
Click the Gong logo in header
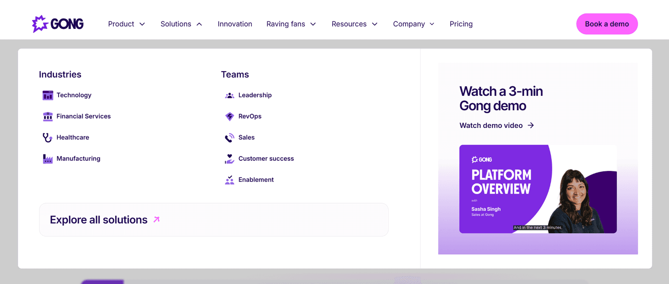pos(58,24)
